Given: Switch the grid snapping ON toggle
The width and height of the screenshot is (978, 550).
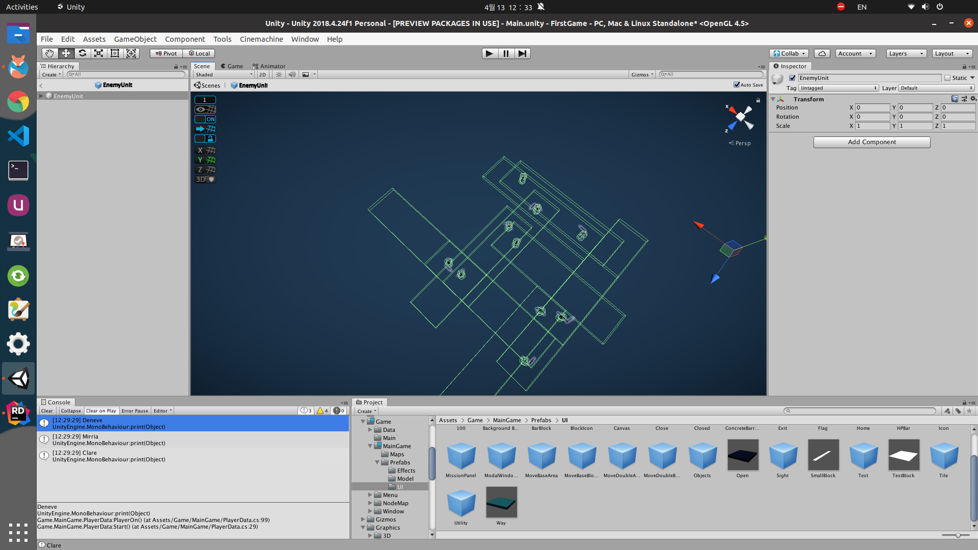Looking at the screenshot, I should [205, 119].
